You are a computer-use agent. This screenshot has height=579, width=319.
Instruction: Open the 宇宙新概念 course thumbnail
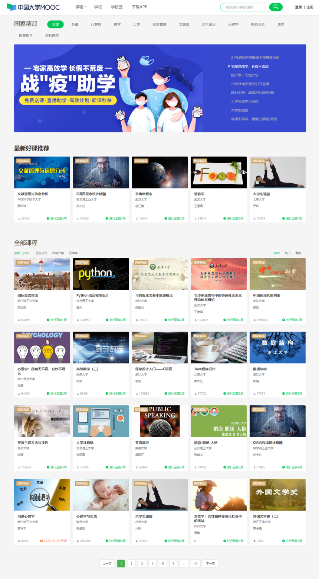[x=160, y=172]
